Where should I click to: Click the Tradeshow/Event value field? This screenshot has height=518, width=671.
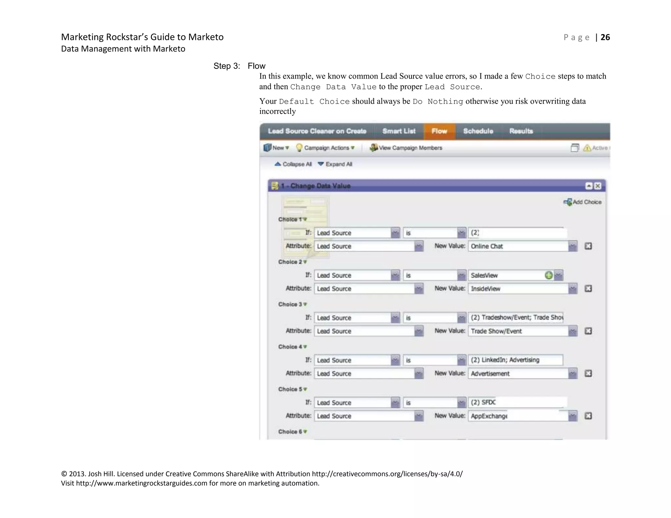click(x=516, y=318)
